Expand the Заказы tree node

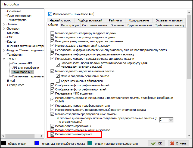[x=4, y=24]
